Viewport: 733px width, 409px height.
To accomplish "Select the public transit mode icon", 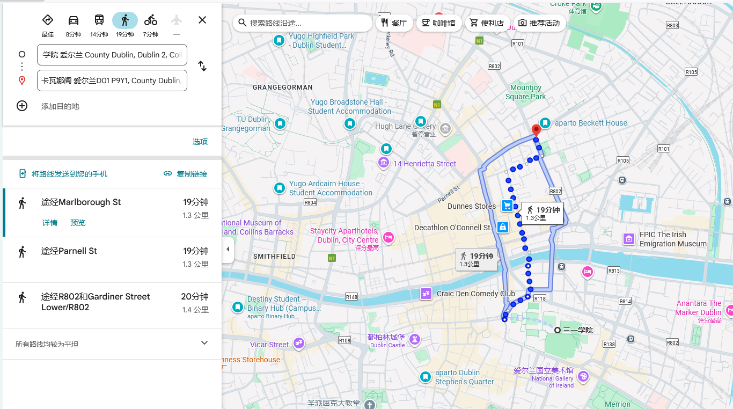I will click(x=99, y=20).
